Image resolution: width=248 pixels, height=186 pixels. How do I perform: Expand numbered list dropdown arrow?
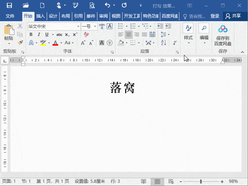point(139,26)
